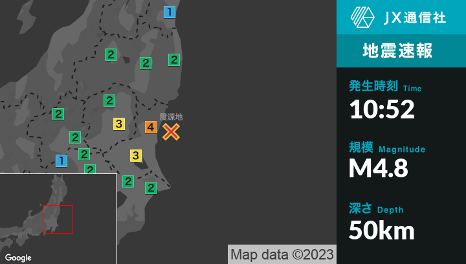
Task: Click the 震源地 epicenter label
Action: [x=171, y=117]
